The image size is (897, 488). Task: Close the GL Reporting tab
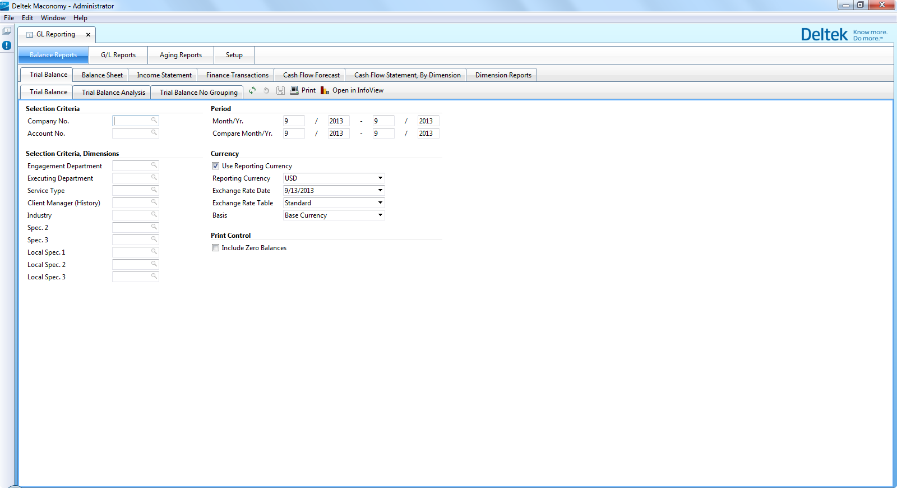click(x=88, y=35)
